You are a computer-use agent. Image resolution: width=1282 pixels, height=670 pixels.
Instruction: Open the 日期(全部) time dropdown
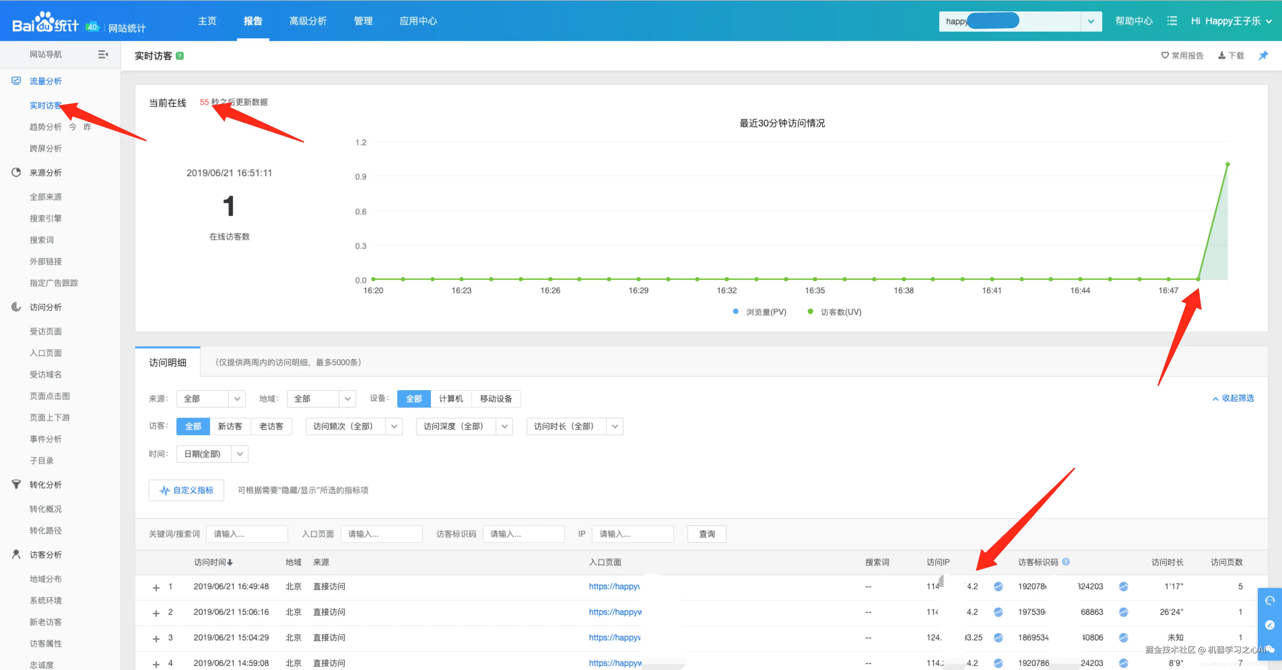pyautogui.click(x=212, y=454)
